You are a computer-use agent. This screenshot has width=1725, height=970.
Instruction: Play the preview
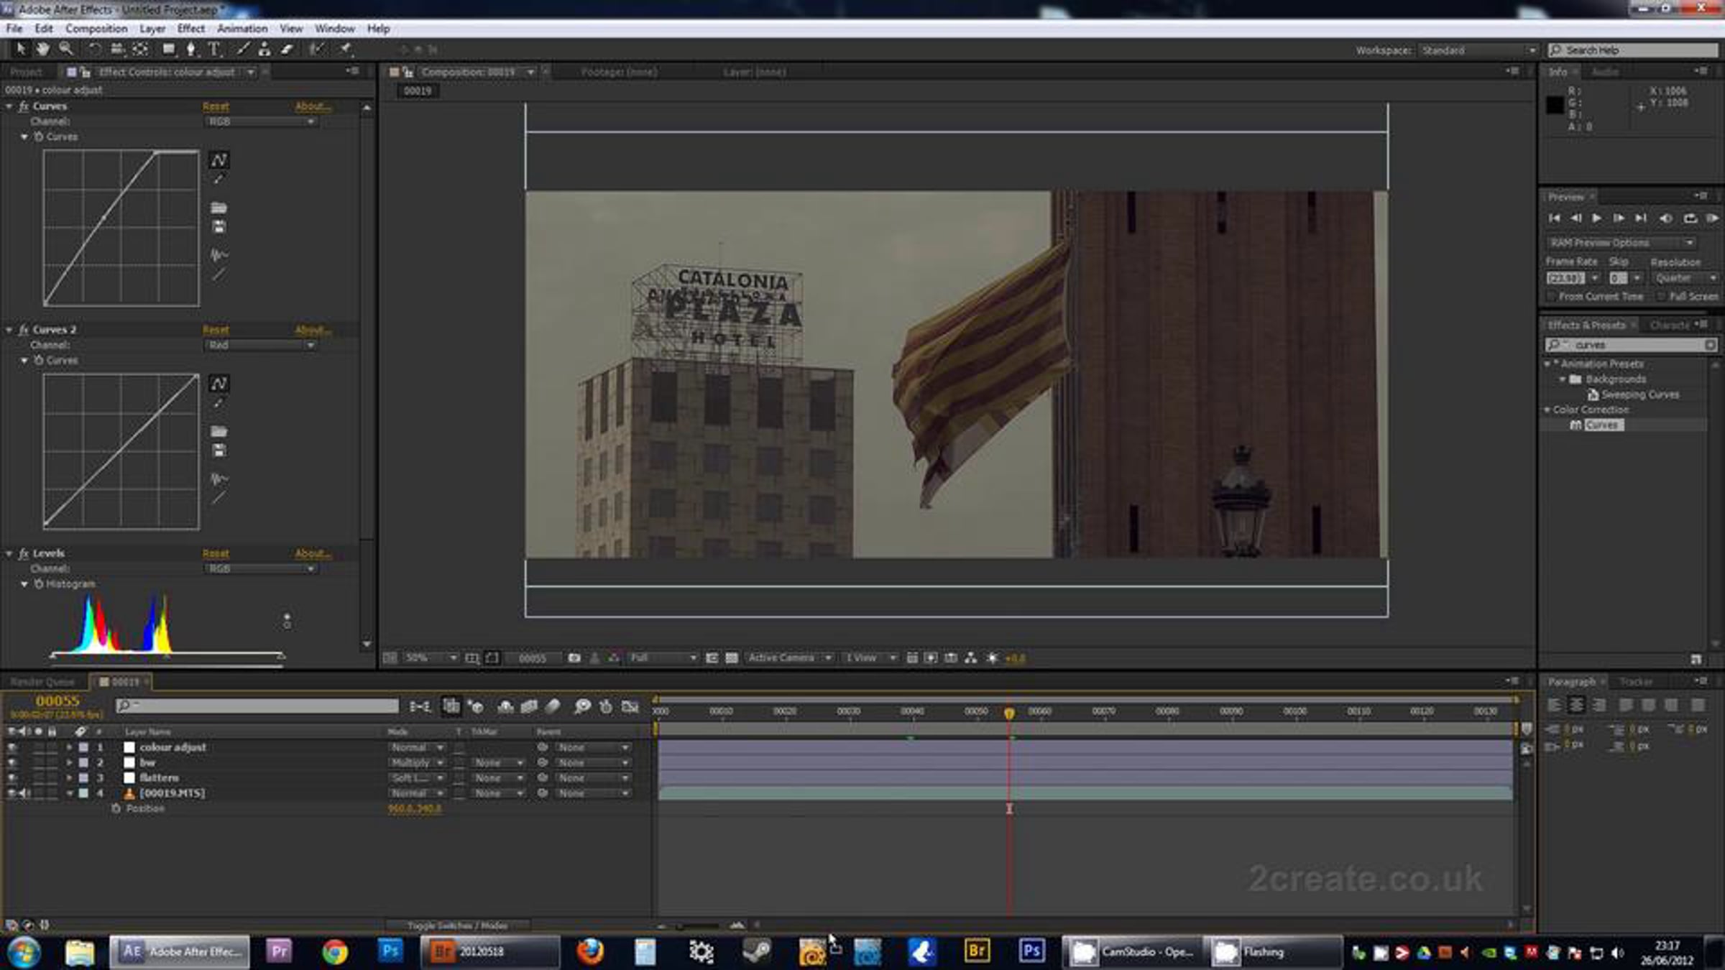pos(1596,218)
